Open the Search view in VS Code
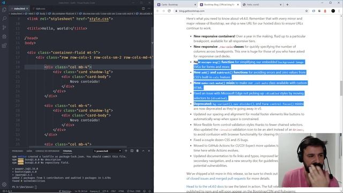Screen dimensions: 343x193 4,19
